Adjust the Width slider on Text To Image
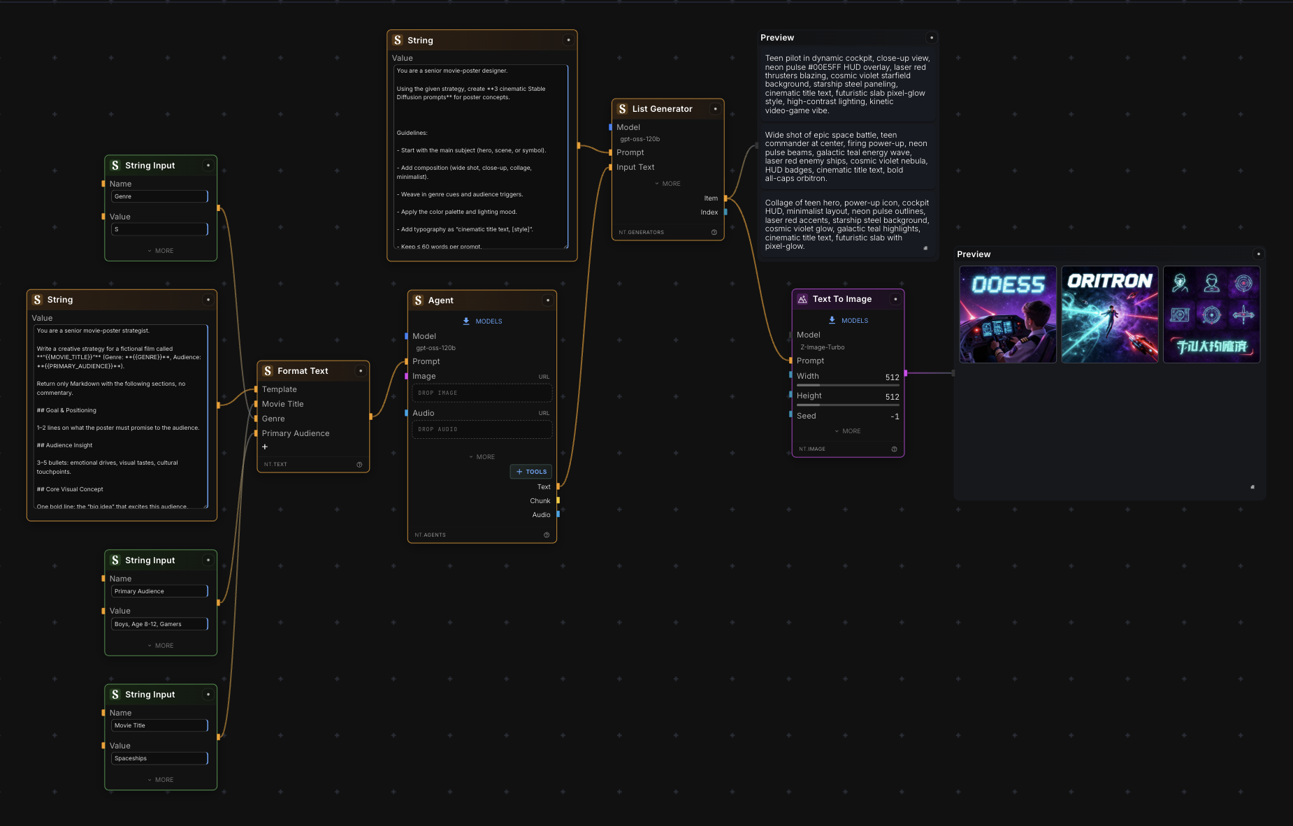 [x=848, y=384]
